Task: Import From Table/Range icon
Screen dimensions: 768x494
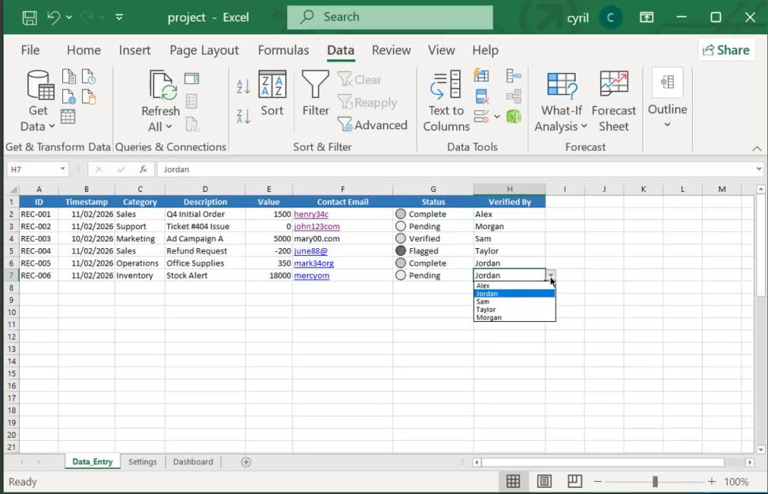Action: (68, 117)
